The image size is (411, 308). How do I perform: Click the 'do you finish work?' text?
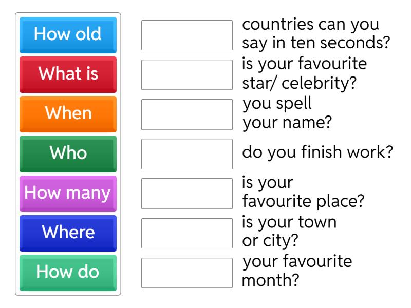pyautogui.click(x=317, y=153)
